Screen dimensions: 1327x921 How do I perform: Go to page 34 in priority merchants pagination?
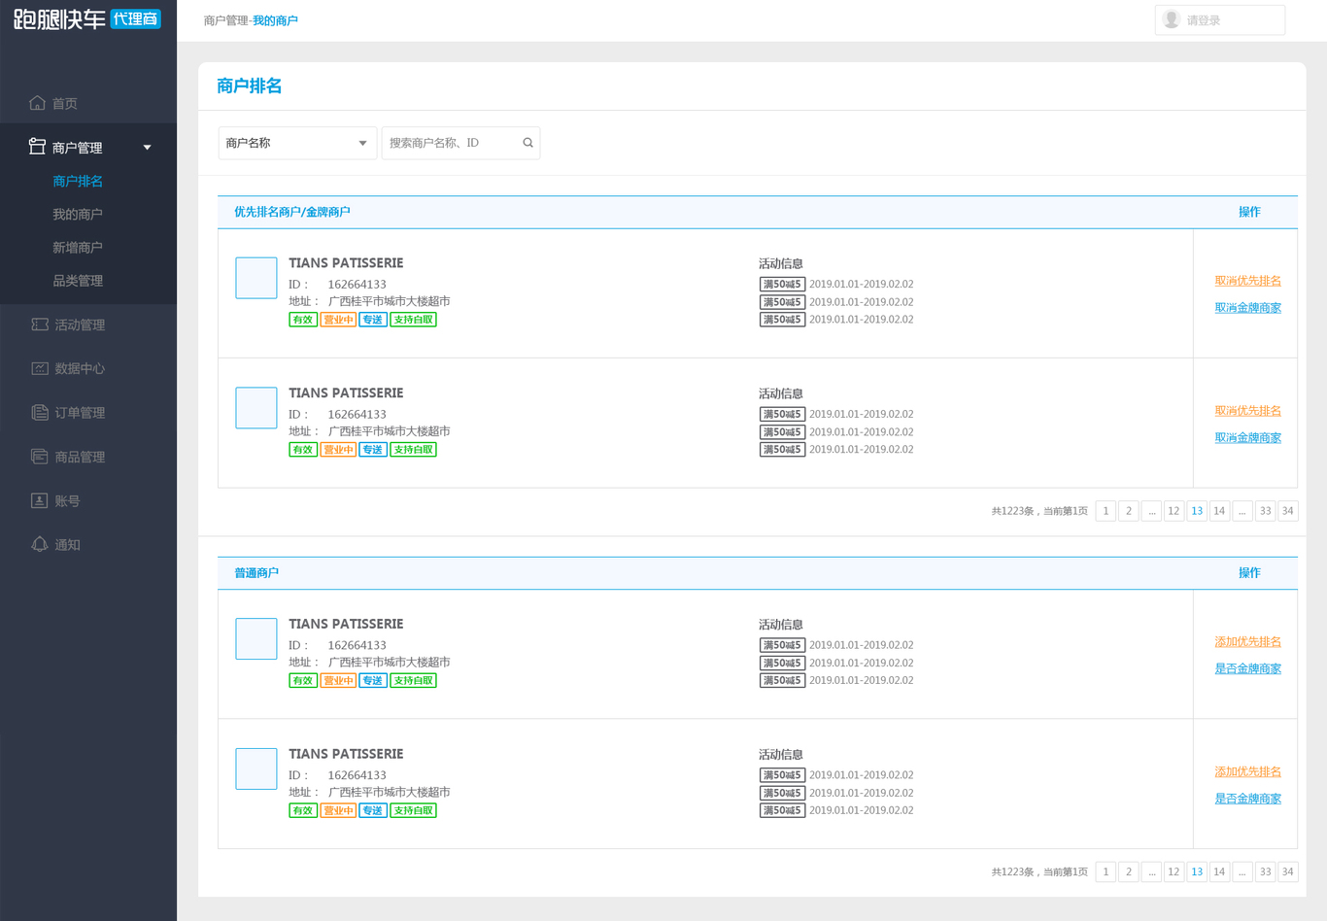1288,511
